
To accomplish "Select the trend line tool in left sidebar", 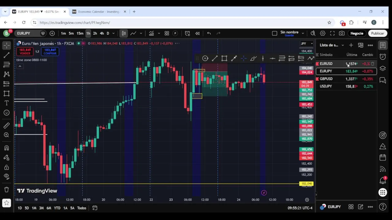I will coord(6,55).
